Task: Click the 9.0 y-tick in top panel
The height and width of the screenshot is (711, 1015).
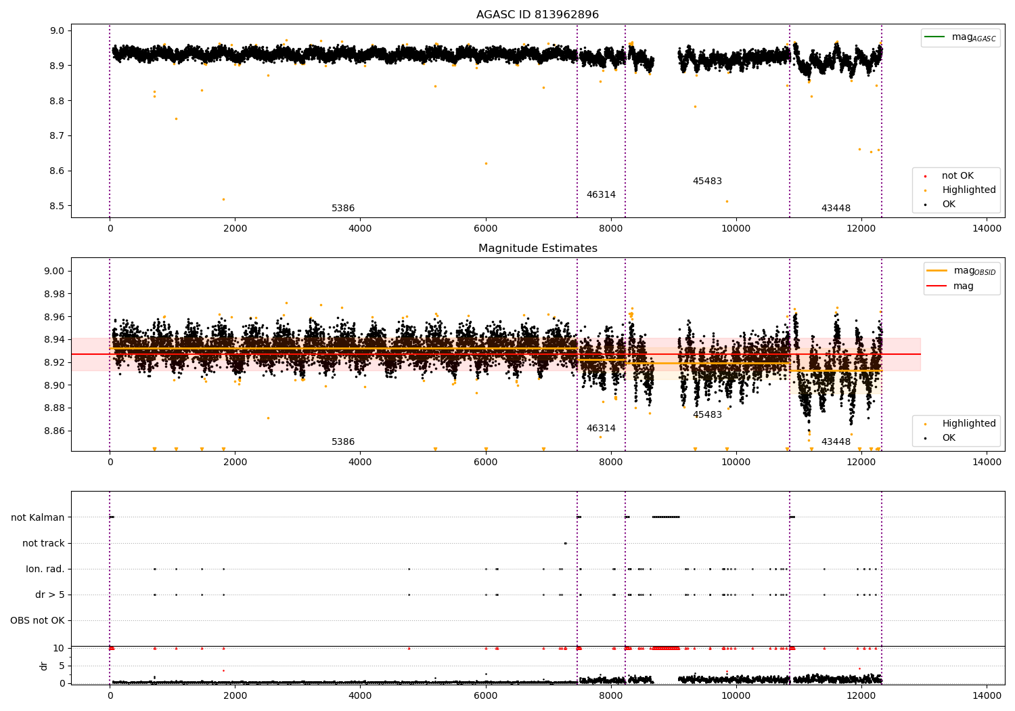Action: point(57,31)
